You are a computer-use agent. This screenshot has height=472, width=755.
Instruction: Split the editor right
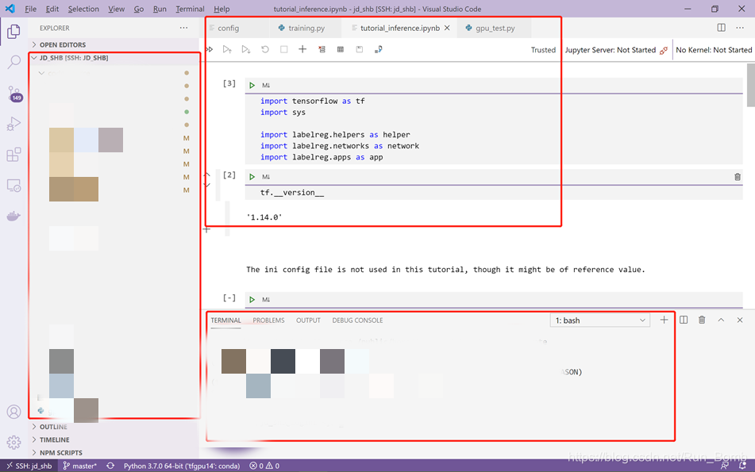point(722,28)
